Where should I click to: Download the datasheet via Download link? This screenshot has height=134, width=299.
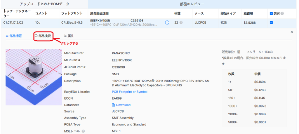pyautogui.click(x=123, y=105)
